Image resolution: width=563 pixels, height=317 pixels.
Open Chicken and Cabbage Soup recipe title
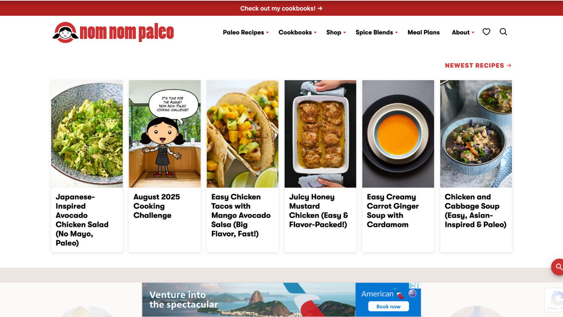click(x=475, y=210)
